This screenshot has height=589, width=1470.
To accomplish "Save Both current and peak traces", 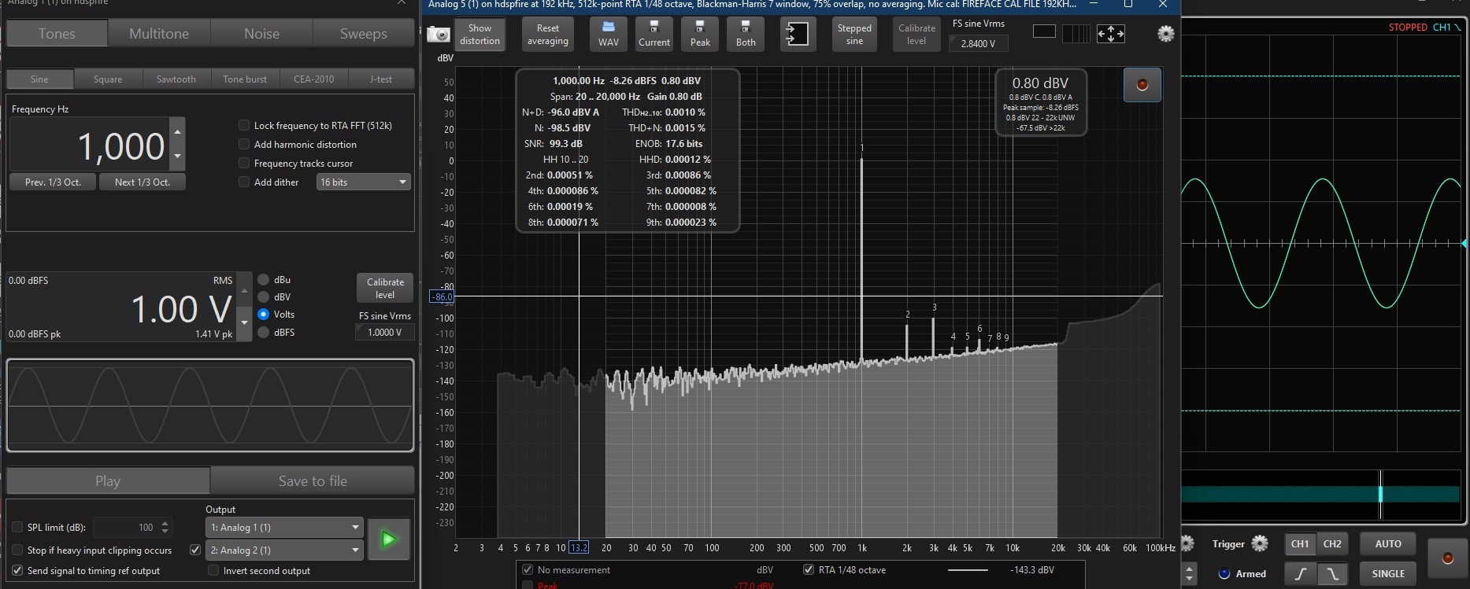I will (x=746, y=35).
